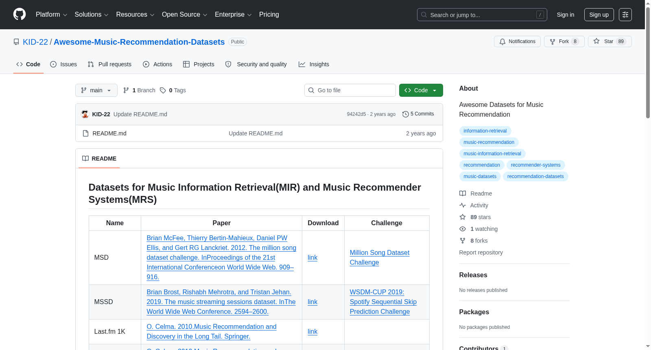Select the recommender-systems topic tag
The image size is (651, 350).
pos(535,165)
